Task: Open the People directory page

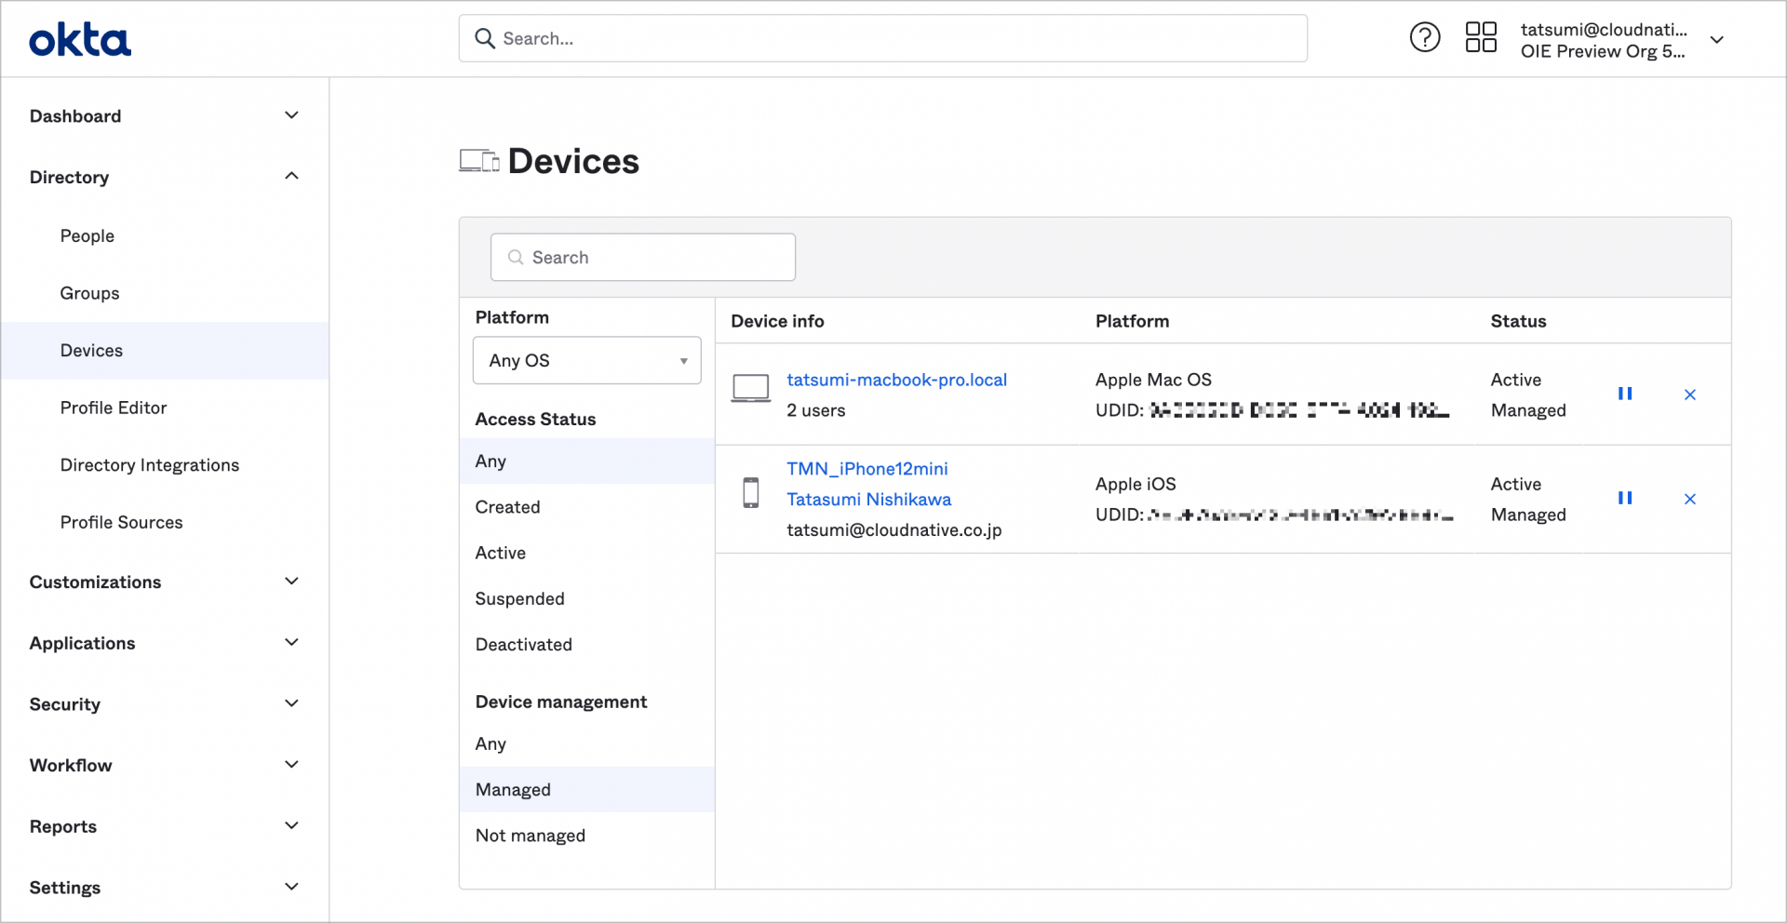Action: (87, 235)
